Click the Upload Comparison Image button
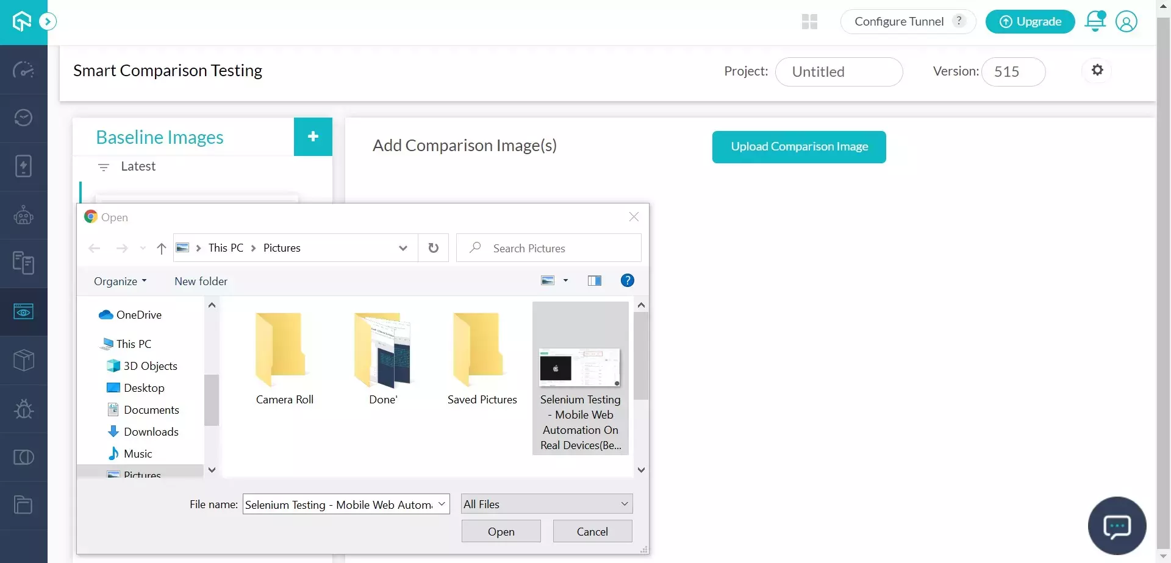 [799, 147]
